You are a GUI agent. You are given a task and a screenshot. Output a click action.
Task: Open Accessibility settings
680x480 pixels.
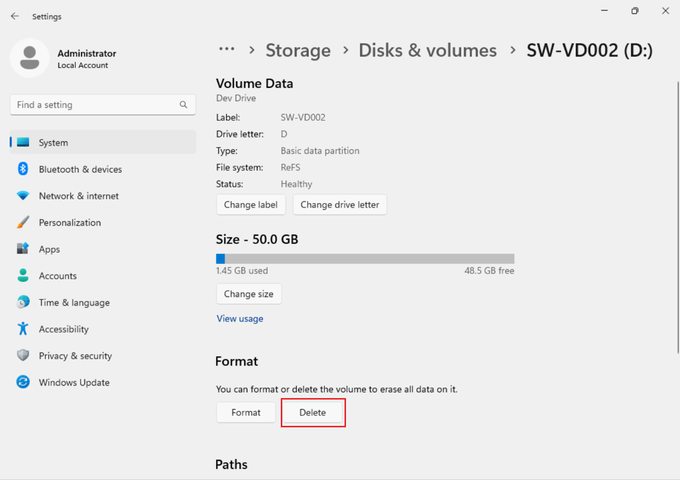coord(63,329)
